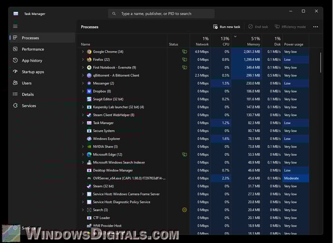Click the search input field
The image size is (333, 243).
tap(161, 14)
